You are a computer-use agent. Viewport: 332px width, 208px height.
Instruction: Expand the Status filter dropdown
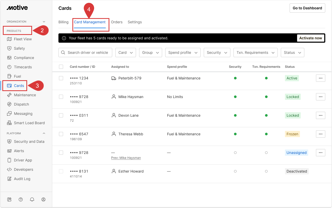click(292, 53)
